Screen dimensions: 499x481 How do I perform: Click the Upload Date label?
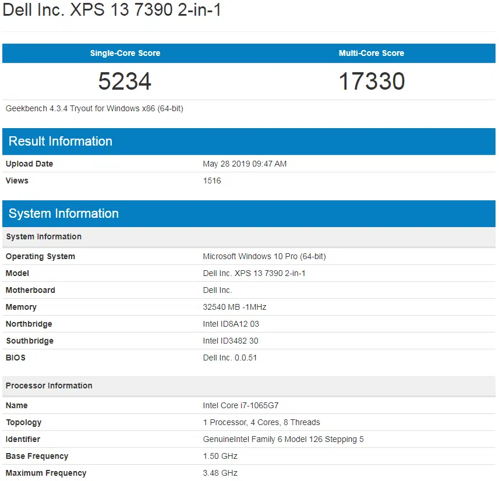point(29,164)
